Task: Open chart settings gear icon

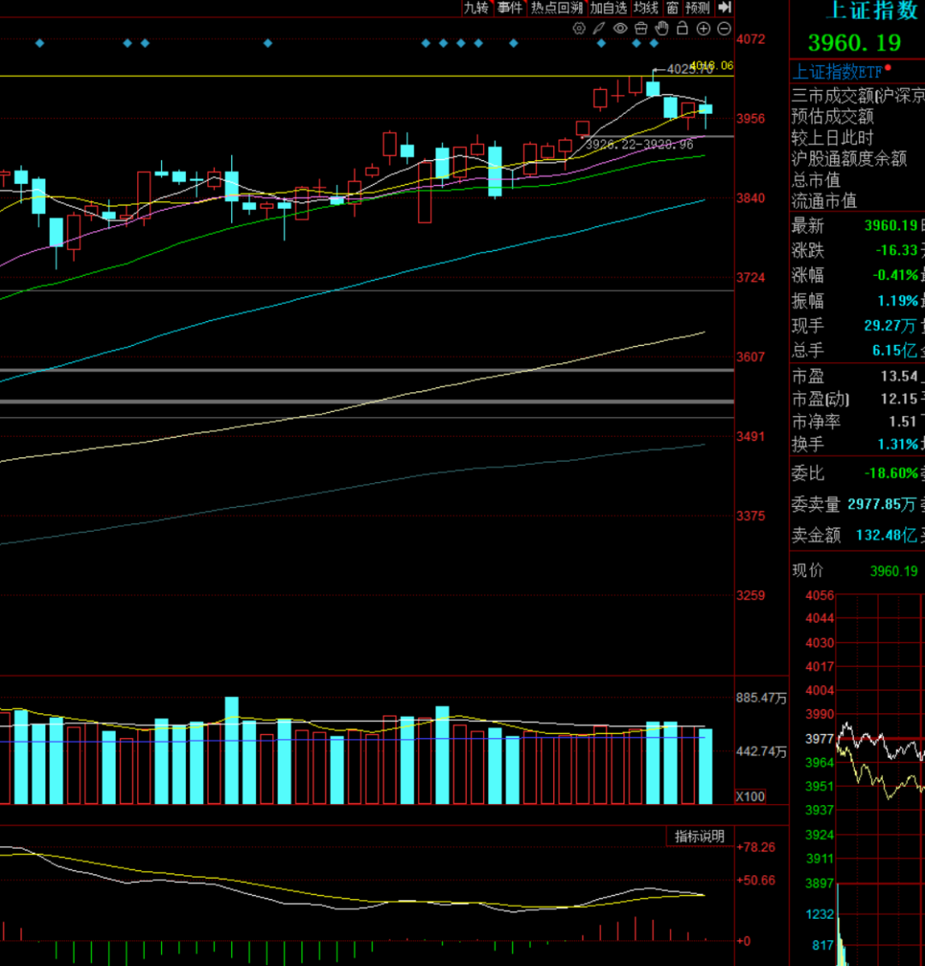Action: [x=579, y=28]
